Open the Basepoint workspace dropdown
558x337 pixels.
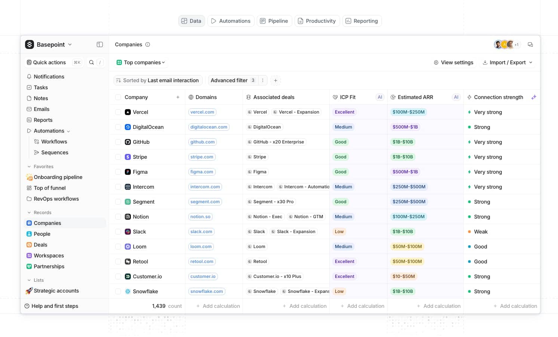point(49,44)
